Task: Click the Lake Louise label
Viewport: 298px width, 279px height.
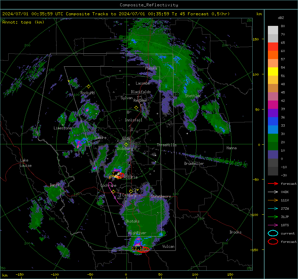Action: coord(25,163)
